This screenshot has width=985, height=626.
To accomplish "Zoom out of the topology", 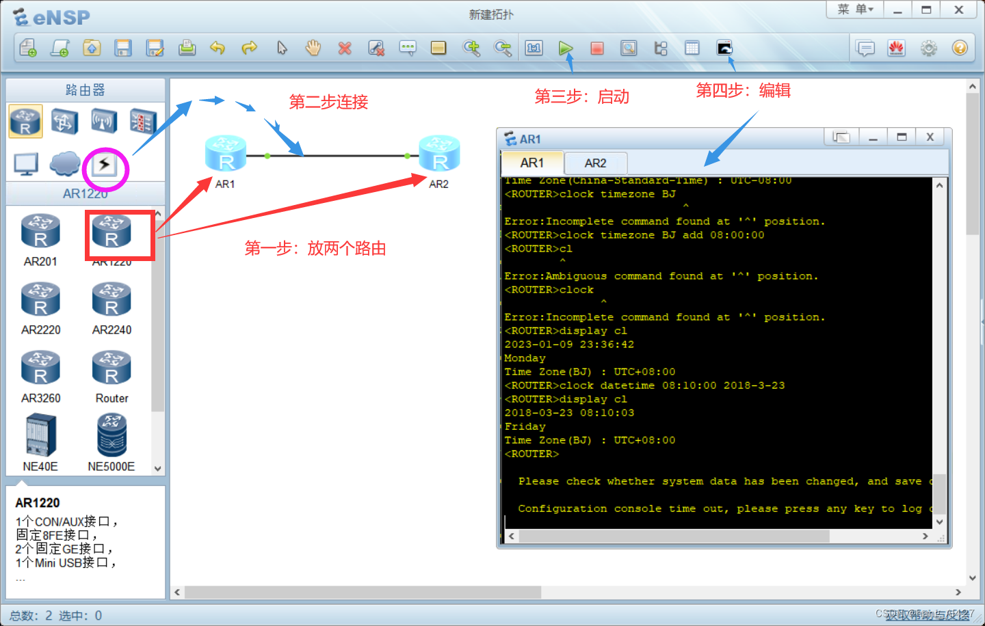I will pyautogui.click(x=503, y=48).
